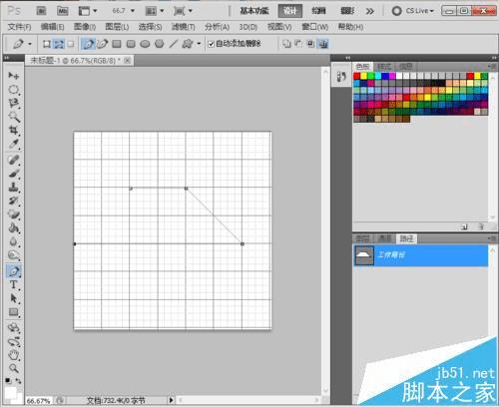499x407 pixels.
Task: Click the delete swatch trash icon
Action: coord(481,227)
